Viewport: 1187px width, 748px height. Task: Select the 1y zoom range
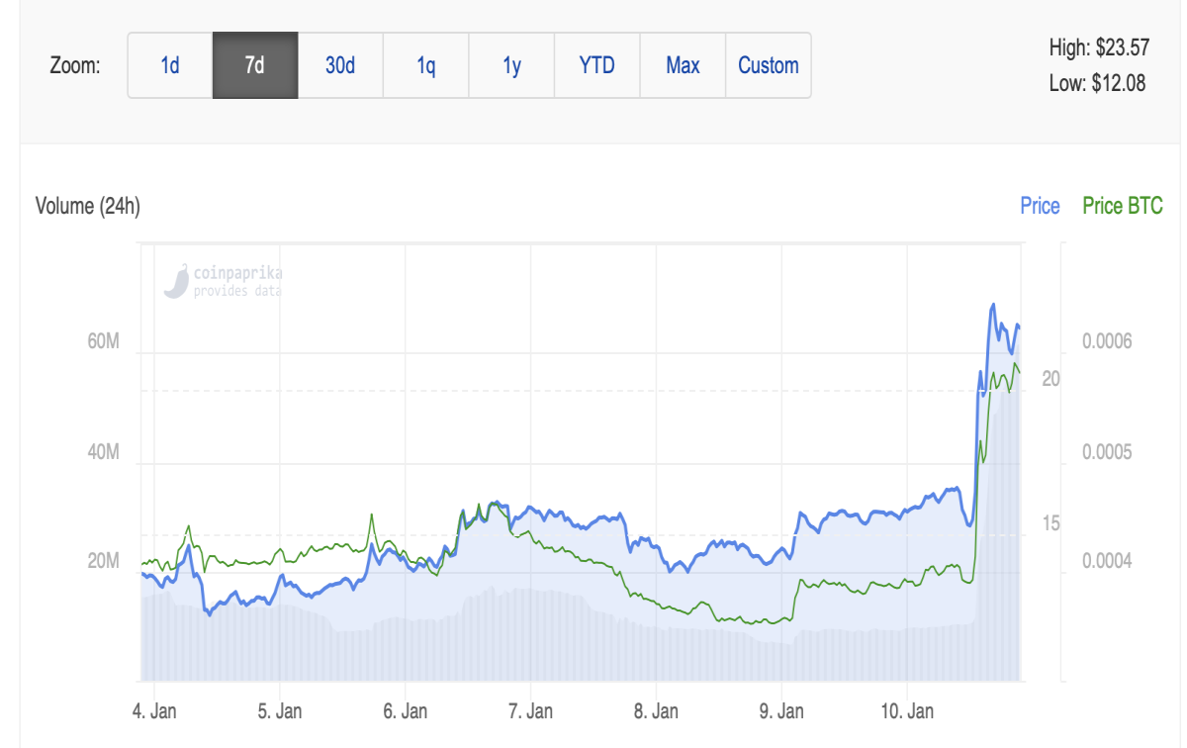(511, 65)
